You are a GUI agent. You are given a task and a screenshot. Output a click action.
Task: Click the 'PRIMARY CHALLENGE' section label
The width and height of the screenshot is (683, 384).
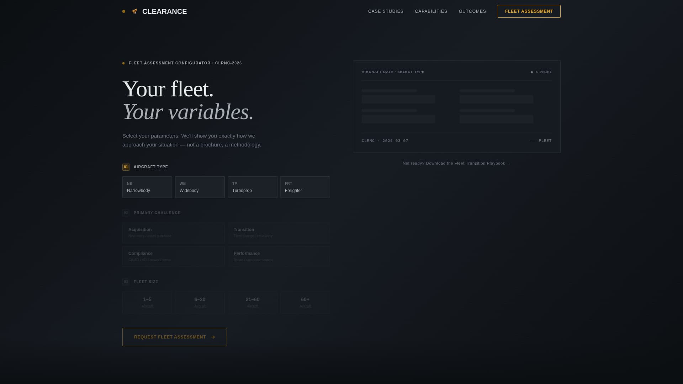coord(157,213)
